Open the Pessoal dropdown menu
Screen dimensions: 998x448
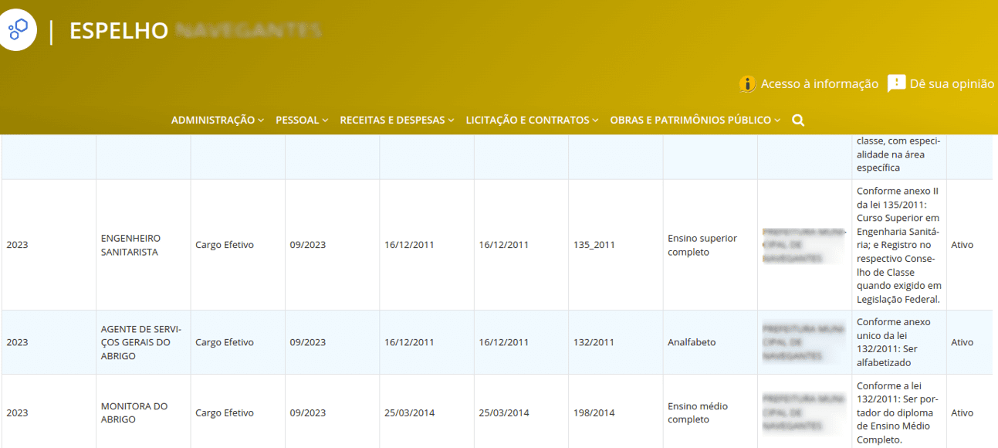click(x=302, y=120)
